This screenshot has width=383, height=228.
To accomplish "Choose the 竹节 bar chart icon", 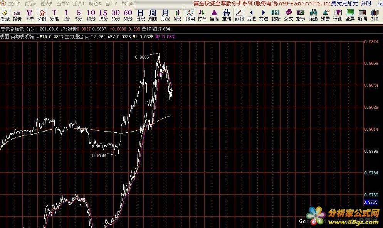I will 202,15.
